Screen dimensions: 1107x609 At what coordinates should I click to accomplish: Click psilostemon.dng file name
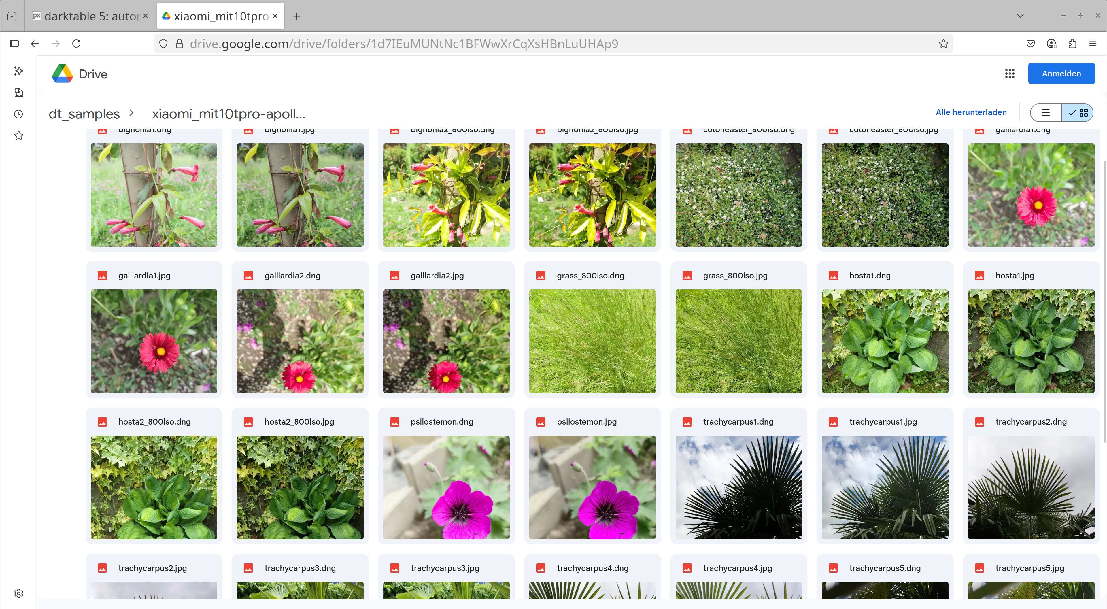click(x=442, y=422)
